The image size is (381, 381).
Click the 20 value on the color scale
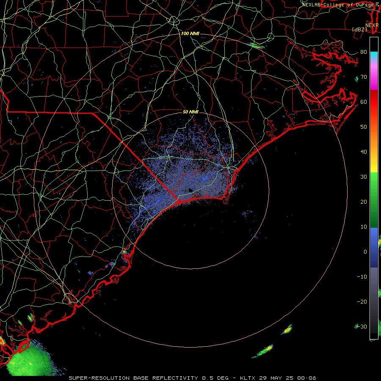[364, 202]
